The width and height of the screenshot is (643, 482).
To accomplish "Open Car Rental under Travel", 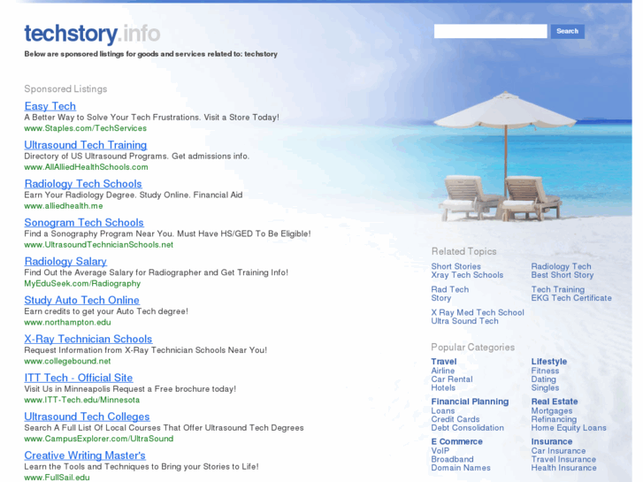I will pos(452,379).
